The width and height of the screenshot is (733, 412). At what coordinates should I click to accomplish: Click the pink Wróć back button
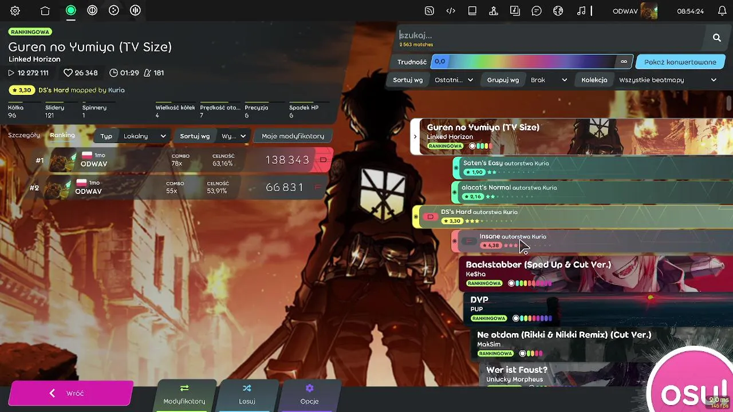click(70, 393)
